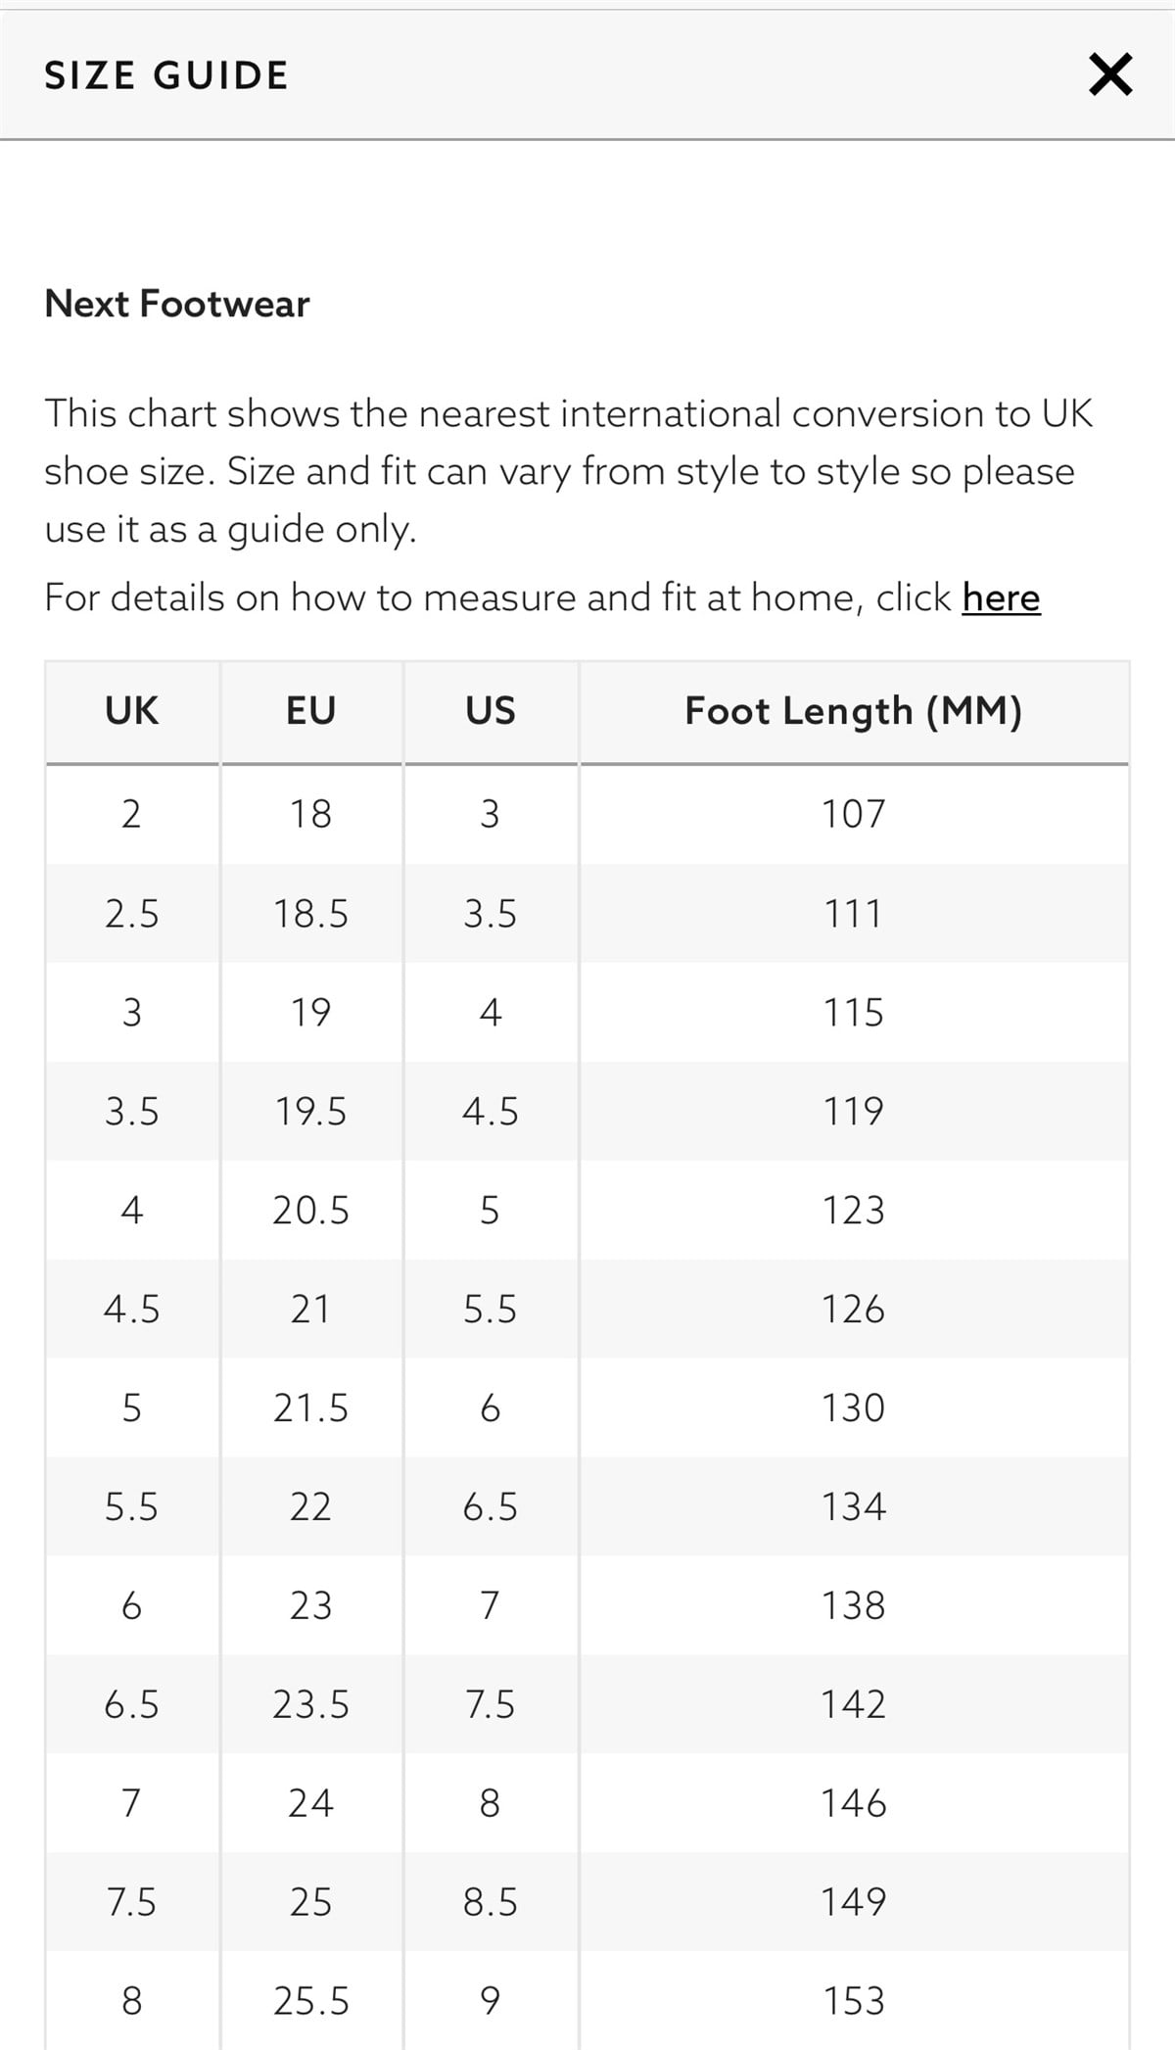The width and height of the screenshot is (1175, 2050).
Task: Click the Size Guide title
Action: (x=166, y=75)
